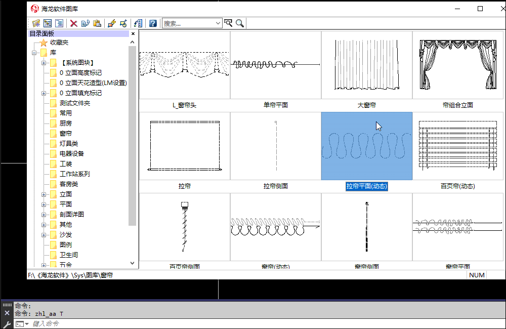This screenshot has height=329, width=506.
Task: Close the 目录面板 directory panel
Action: click(x=133, y=34)
